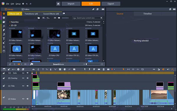The height and width of the screenshot is (111, 177).
Task: Click the Home button icon
Action: coord(58,4)
